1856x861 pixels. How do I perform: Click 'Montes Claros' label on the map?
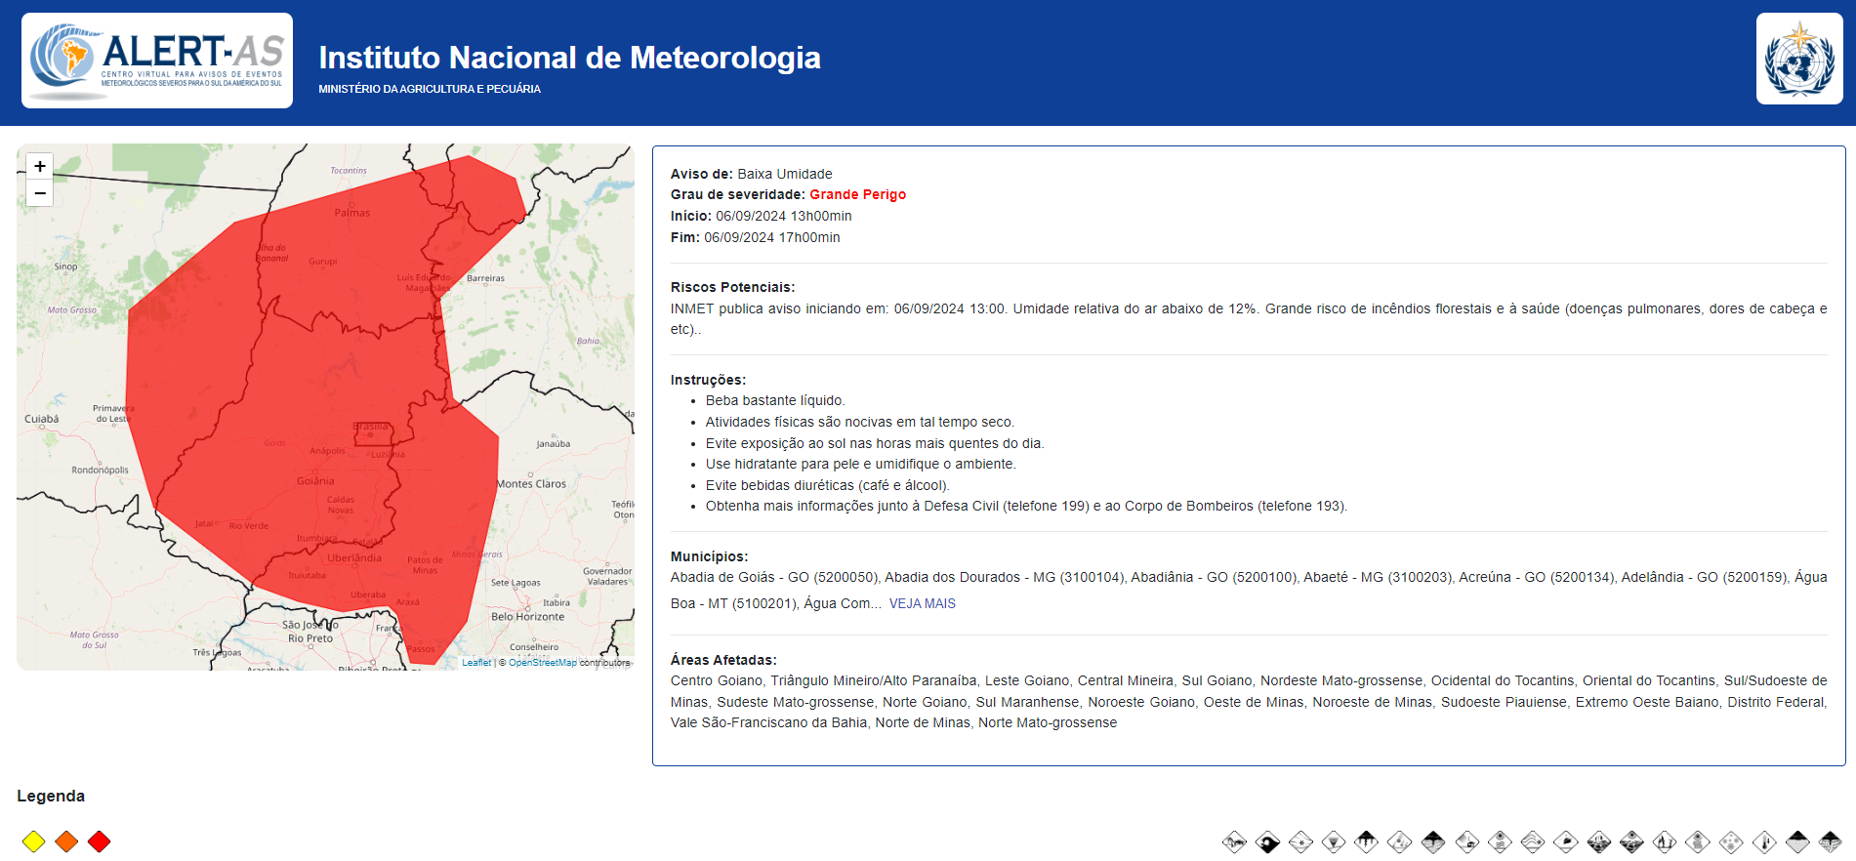tap(531, 483)
